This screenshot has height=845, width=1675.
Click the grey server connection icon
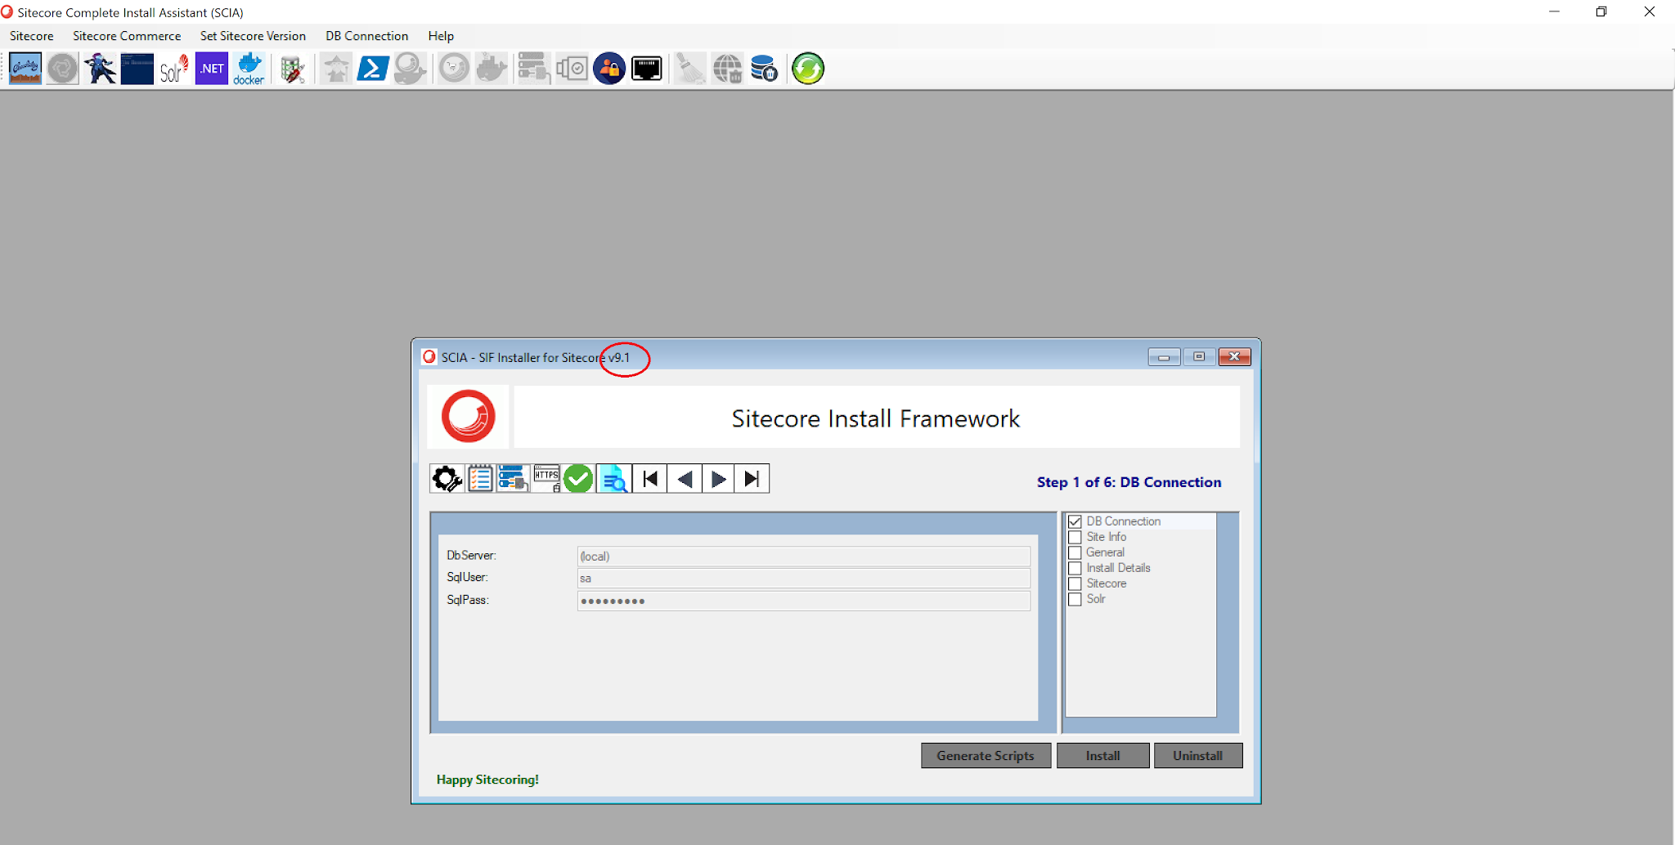pos(533,69)
